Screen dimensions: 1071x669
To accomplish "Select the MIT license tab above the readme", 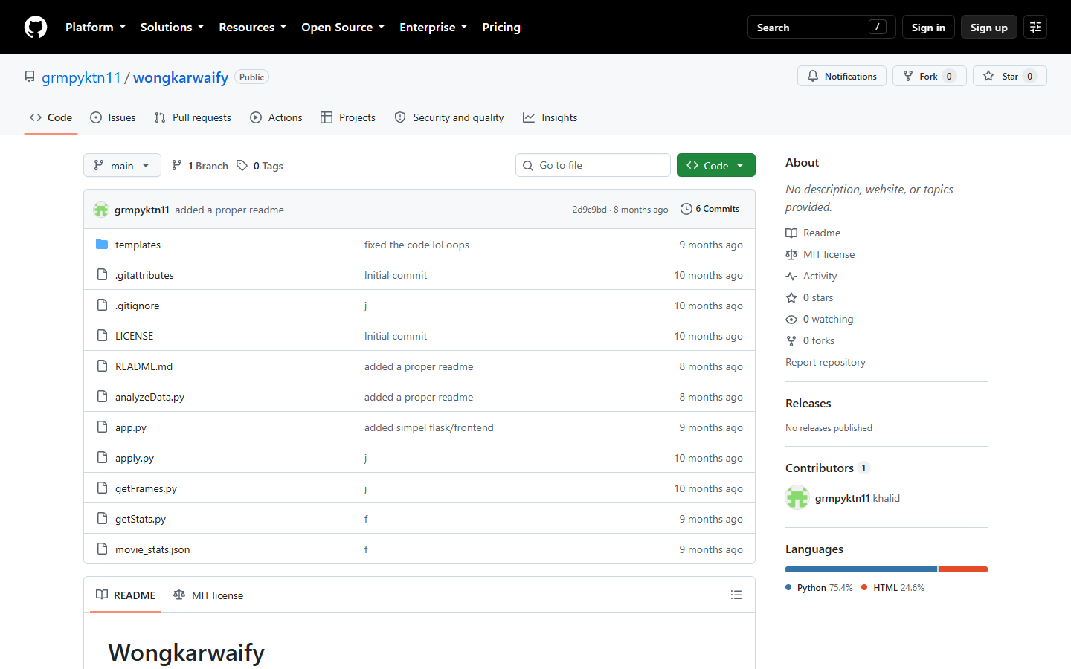I will pos(208,595).
